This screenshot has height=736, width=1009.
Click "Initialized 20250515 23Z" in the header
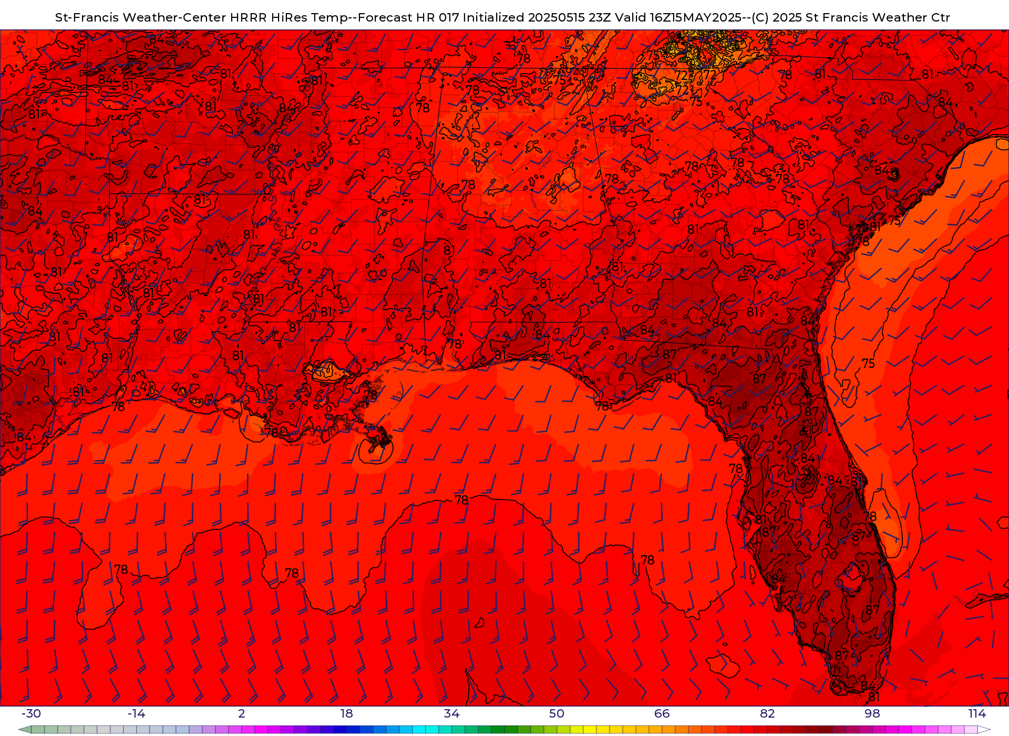tap(537, 17)
